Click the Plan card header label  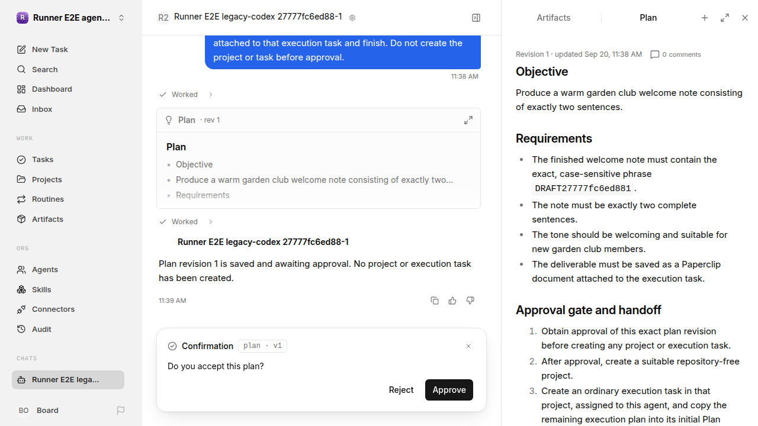click(187, 120)
